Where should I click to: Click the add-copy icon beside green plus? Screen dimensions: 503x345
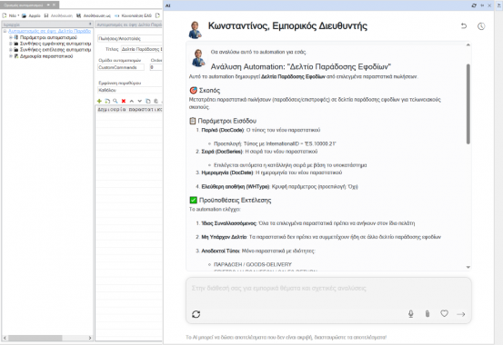click(x=107, y=101)
